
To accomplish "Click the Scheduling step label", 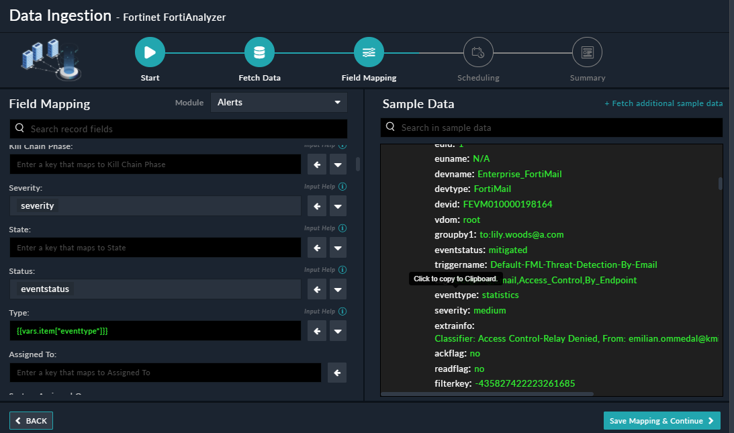I will point(478,78).
